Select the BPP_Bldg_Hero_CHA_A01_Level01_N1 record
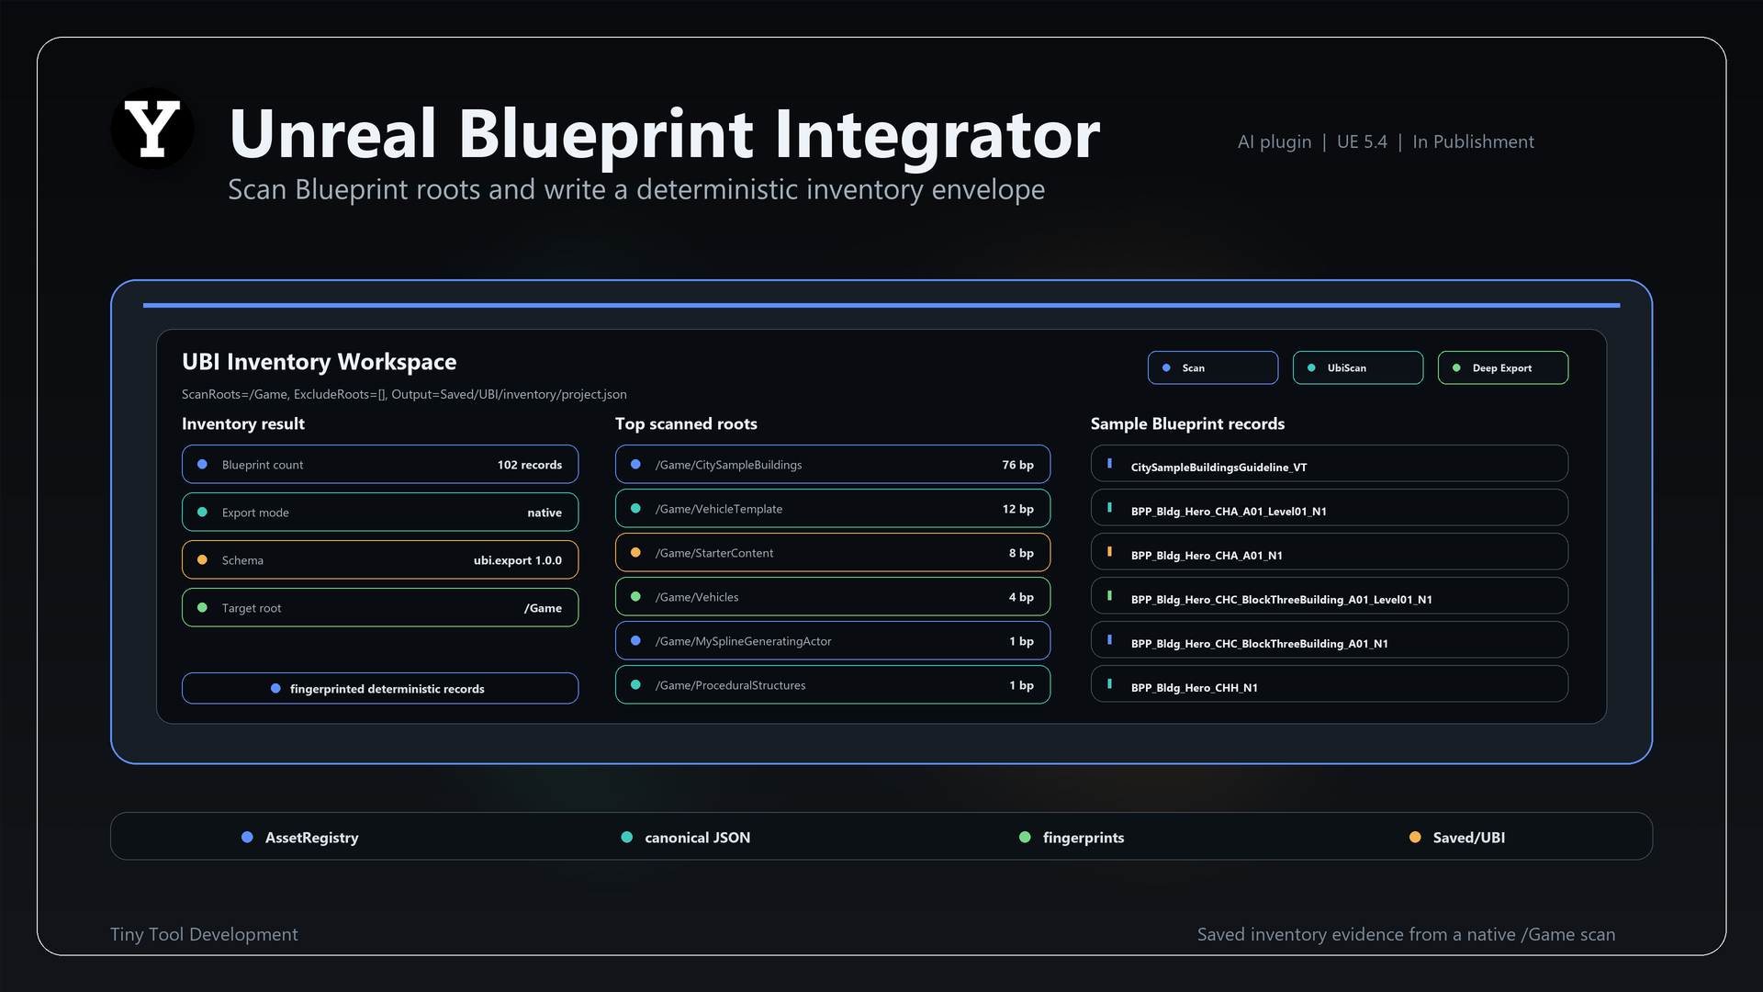This screenshot has width=1763, height=992. pos(1330,508)
